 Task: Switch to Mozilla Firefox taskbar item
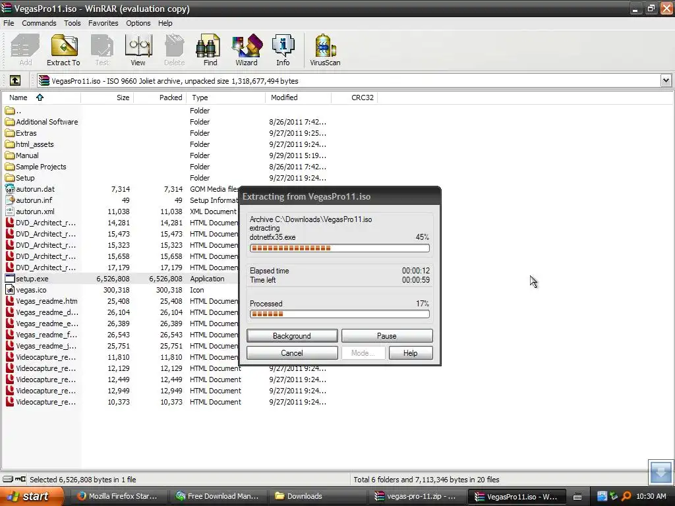pos(117,496)
